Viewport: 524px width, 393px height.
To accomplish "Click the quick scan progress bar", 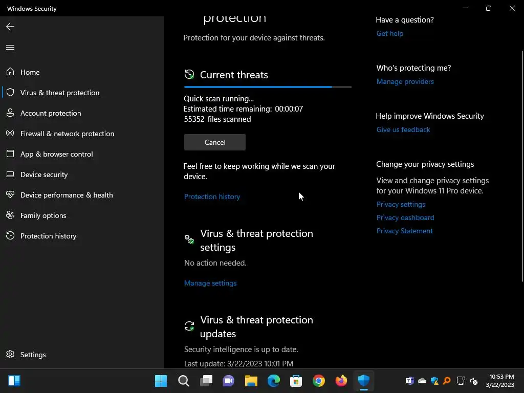I will [x=268, y=87].
